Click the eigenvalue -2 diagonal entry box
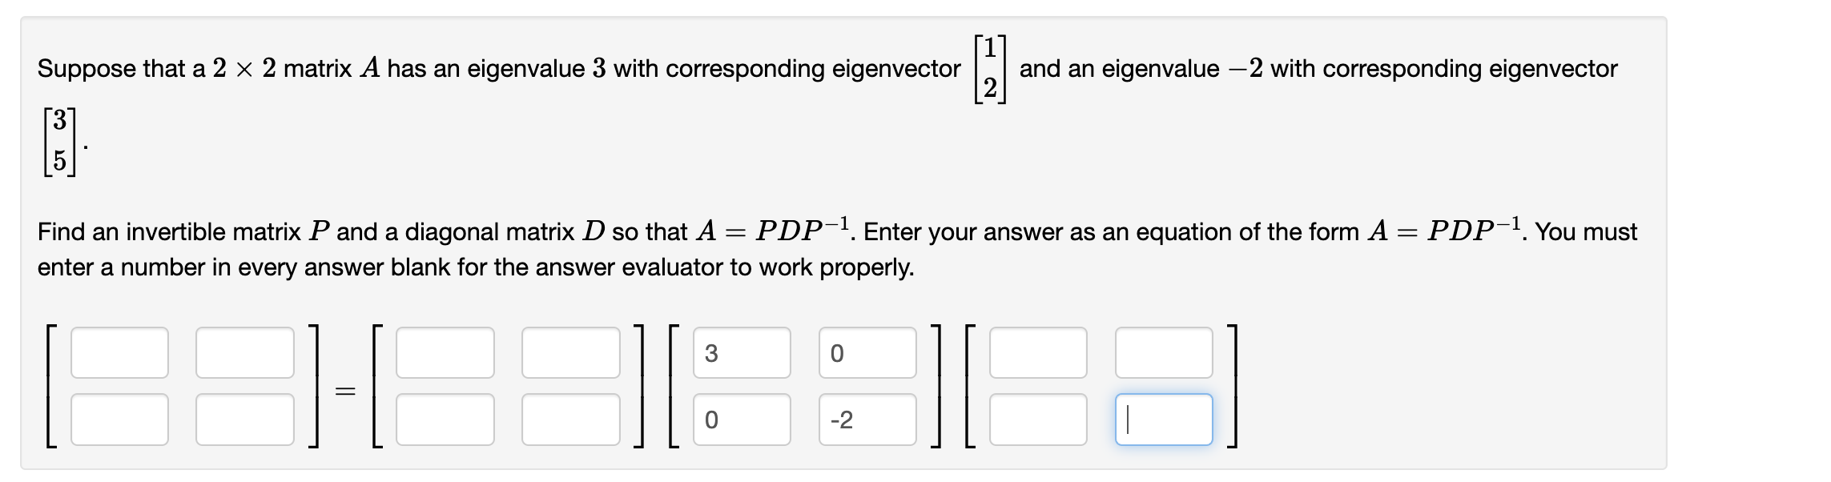The image size is (1831, 482). point(869,417)
